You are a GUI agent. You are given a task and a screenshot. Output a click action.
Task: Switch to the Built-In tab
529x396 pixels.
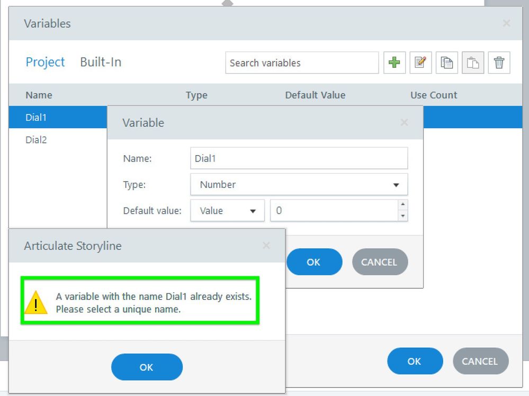(x=101, y=62)
